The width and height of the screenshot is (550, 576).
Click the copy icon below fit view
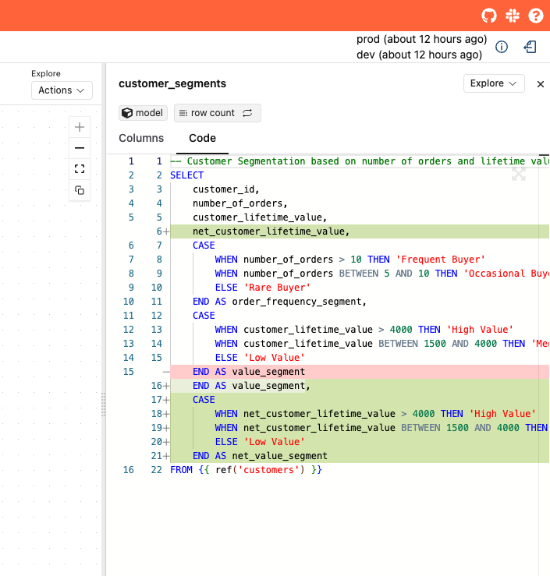80,190
